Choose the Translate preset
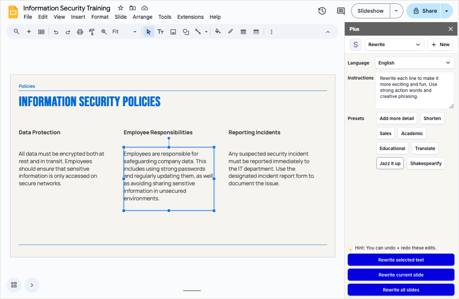Viewport: 459px width, 299px height. [425, 148]
